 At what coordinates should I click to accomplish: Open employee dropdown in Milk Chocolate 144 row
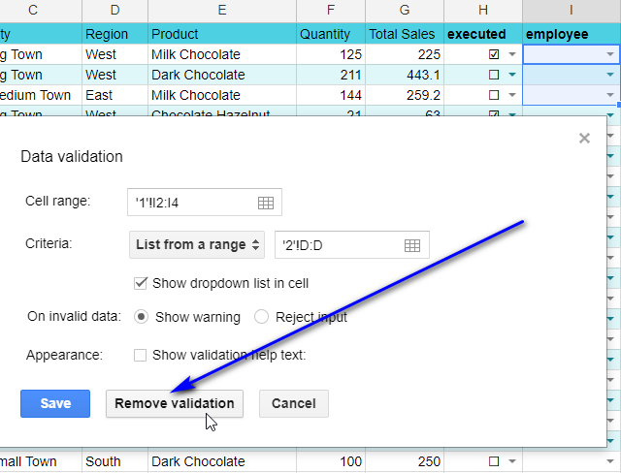pos(610,95)
